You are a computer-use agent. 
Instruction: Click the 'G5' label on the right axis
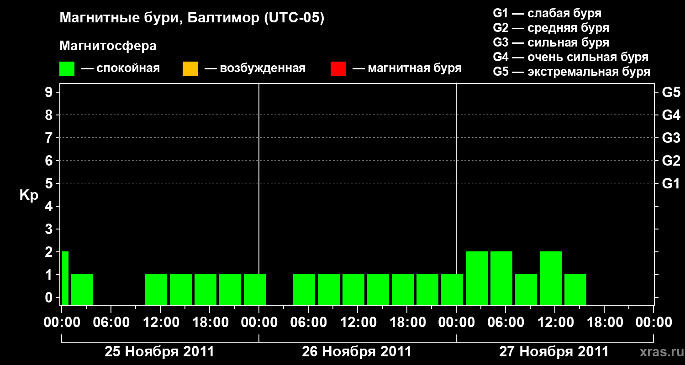pyautogui.click(x=671, y=92)
